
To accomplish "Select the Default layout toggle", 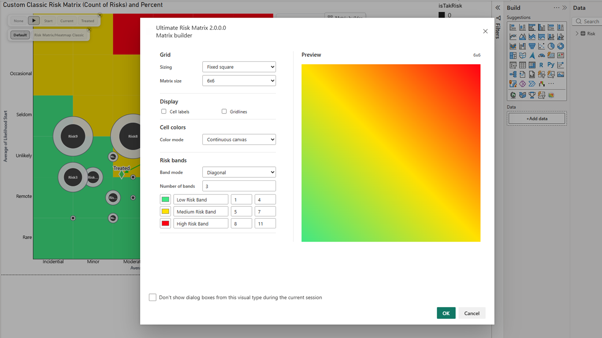I will click(20, 35).
